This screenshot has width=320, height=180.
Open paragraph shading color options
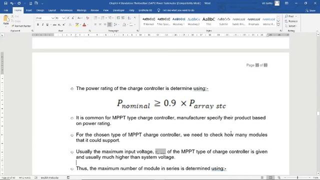pos(124,24)
